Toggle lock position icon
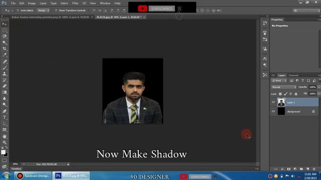Screen dimensions: 321x180 pos(291,94)
